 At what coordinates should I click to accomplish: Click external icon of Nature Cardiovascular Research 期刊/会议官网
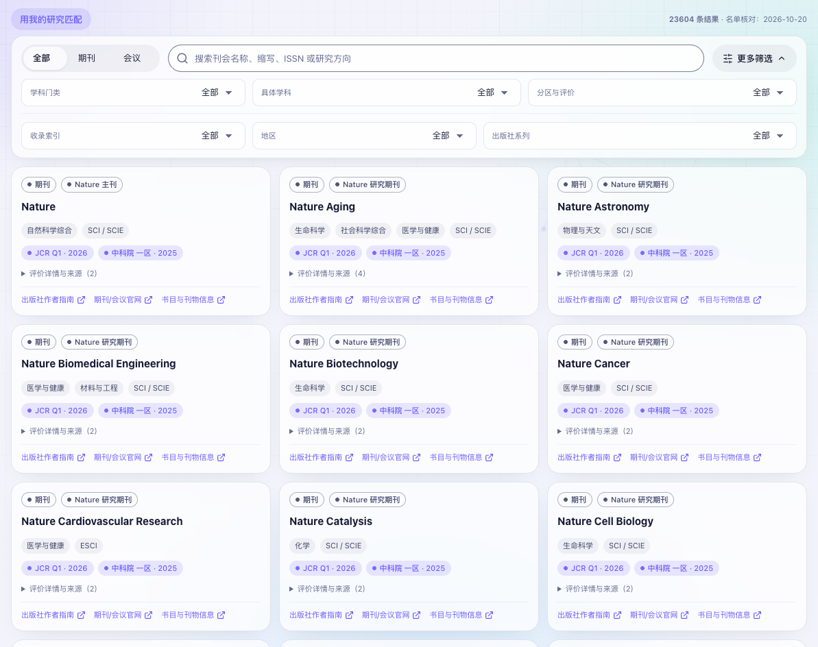tap(148, 615)
